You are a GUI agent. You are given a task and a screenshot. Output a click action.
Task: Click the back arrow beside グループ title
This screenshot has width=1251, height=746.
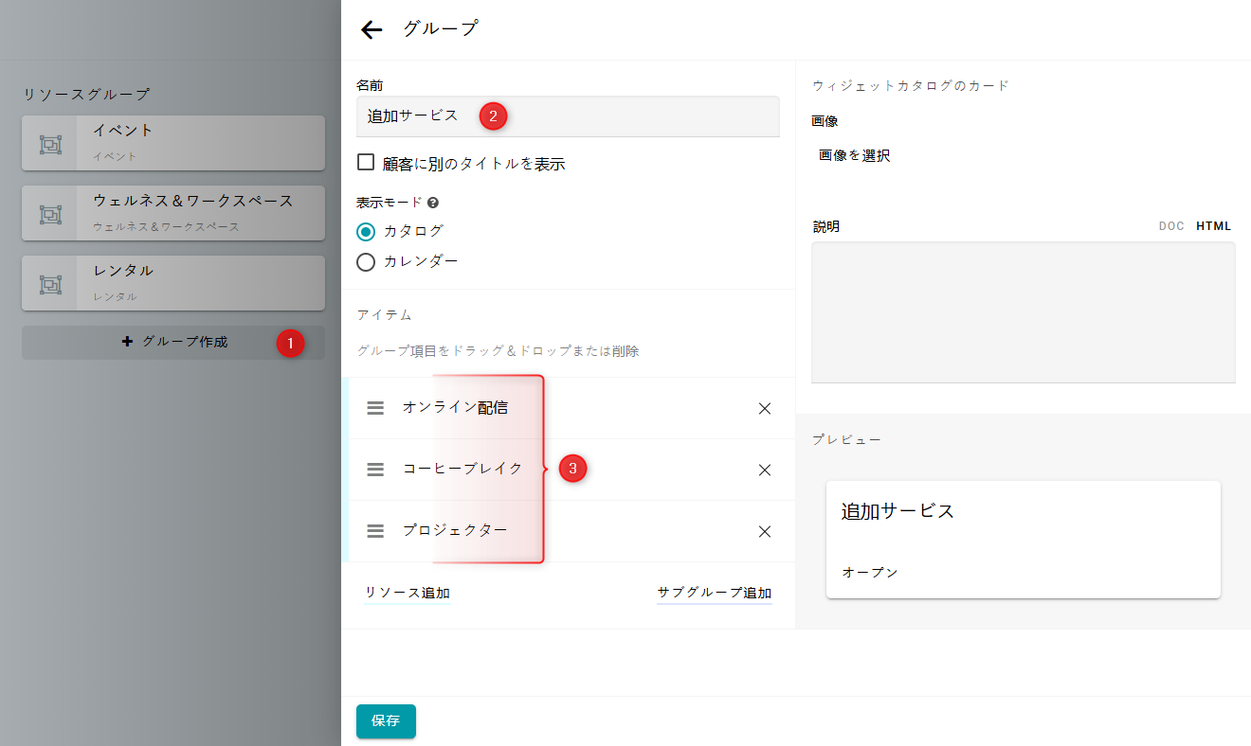coord(372,30)
